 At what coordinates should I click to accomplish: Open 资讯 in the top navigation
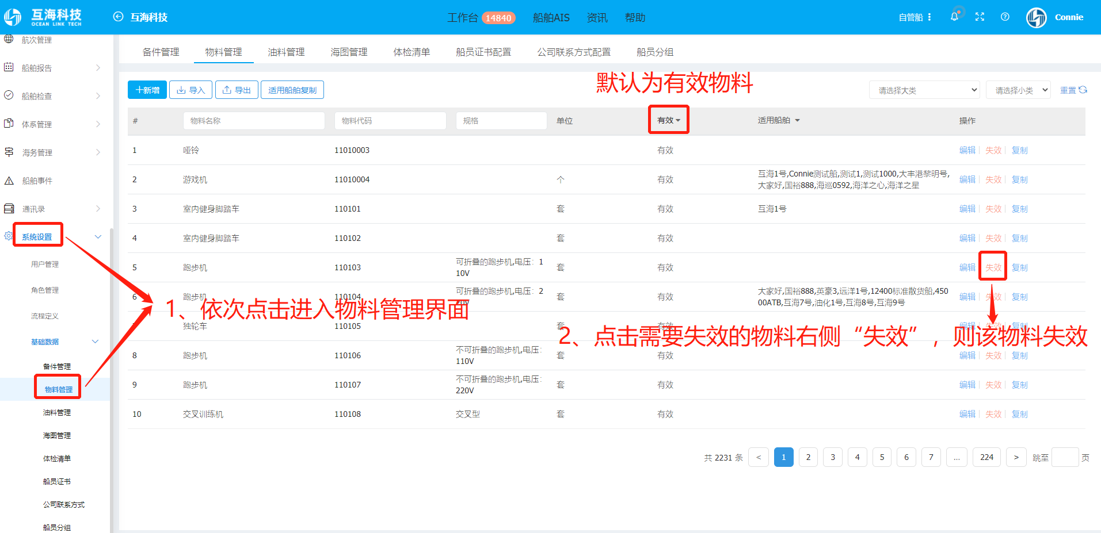click(x=597, y=18)
